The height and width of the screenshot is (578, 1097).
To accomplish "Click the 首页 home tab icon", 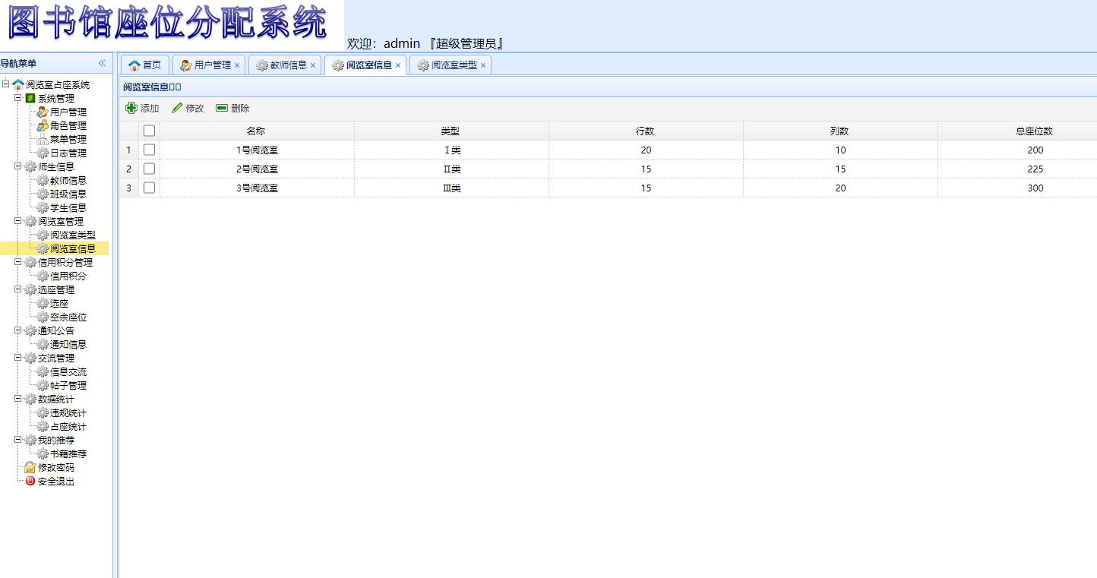I will (x=135, y=65).
